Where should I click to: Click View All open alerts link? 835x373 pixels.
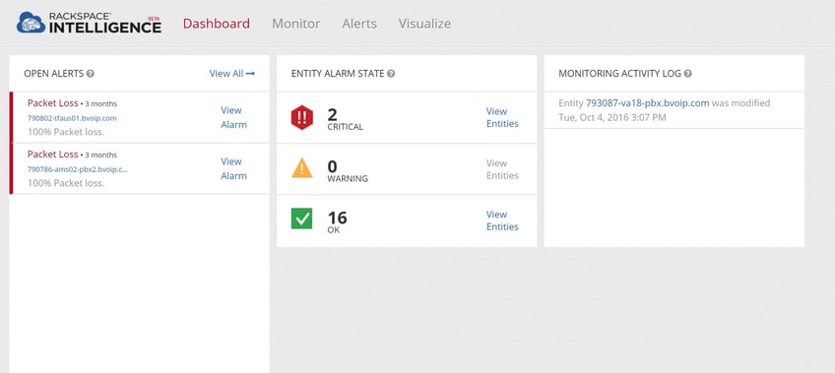point(232,74)
